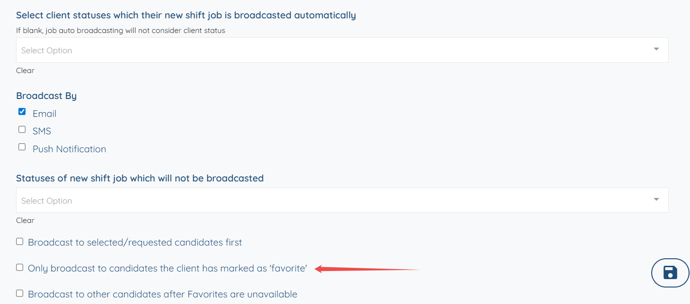Tick 'Only broadcast to candidates marked favorite'
690x304 pixels.
19,267
